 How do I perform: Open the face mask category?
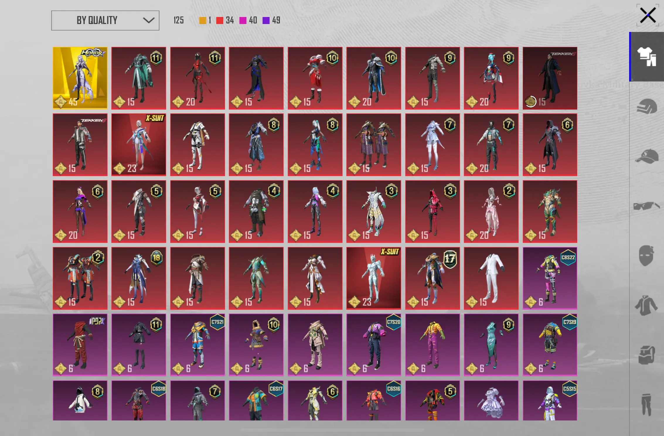[x=647, y=256]
